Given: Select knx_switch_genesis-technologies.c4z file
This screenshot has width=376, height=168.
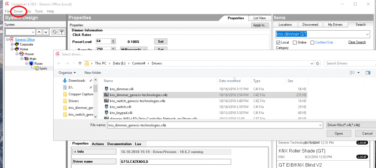Looking at the screenshot, I should click(x=137, y=101).
